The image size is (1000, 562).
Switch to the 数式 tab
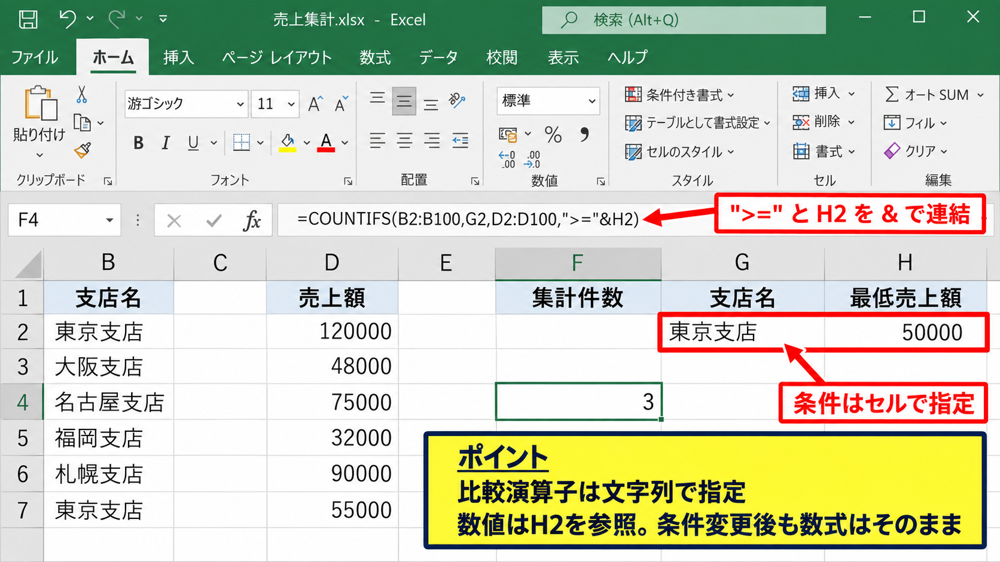(x=375, y=57)
